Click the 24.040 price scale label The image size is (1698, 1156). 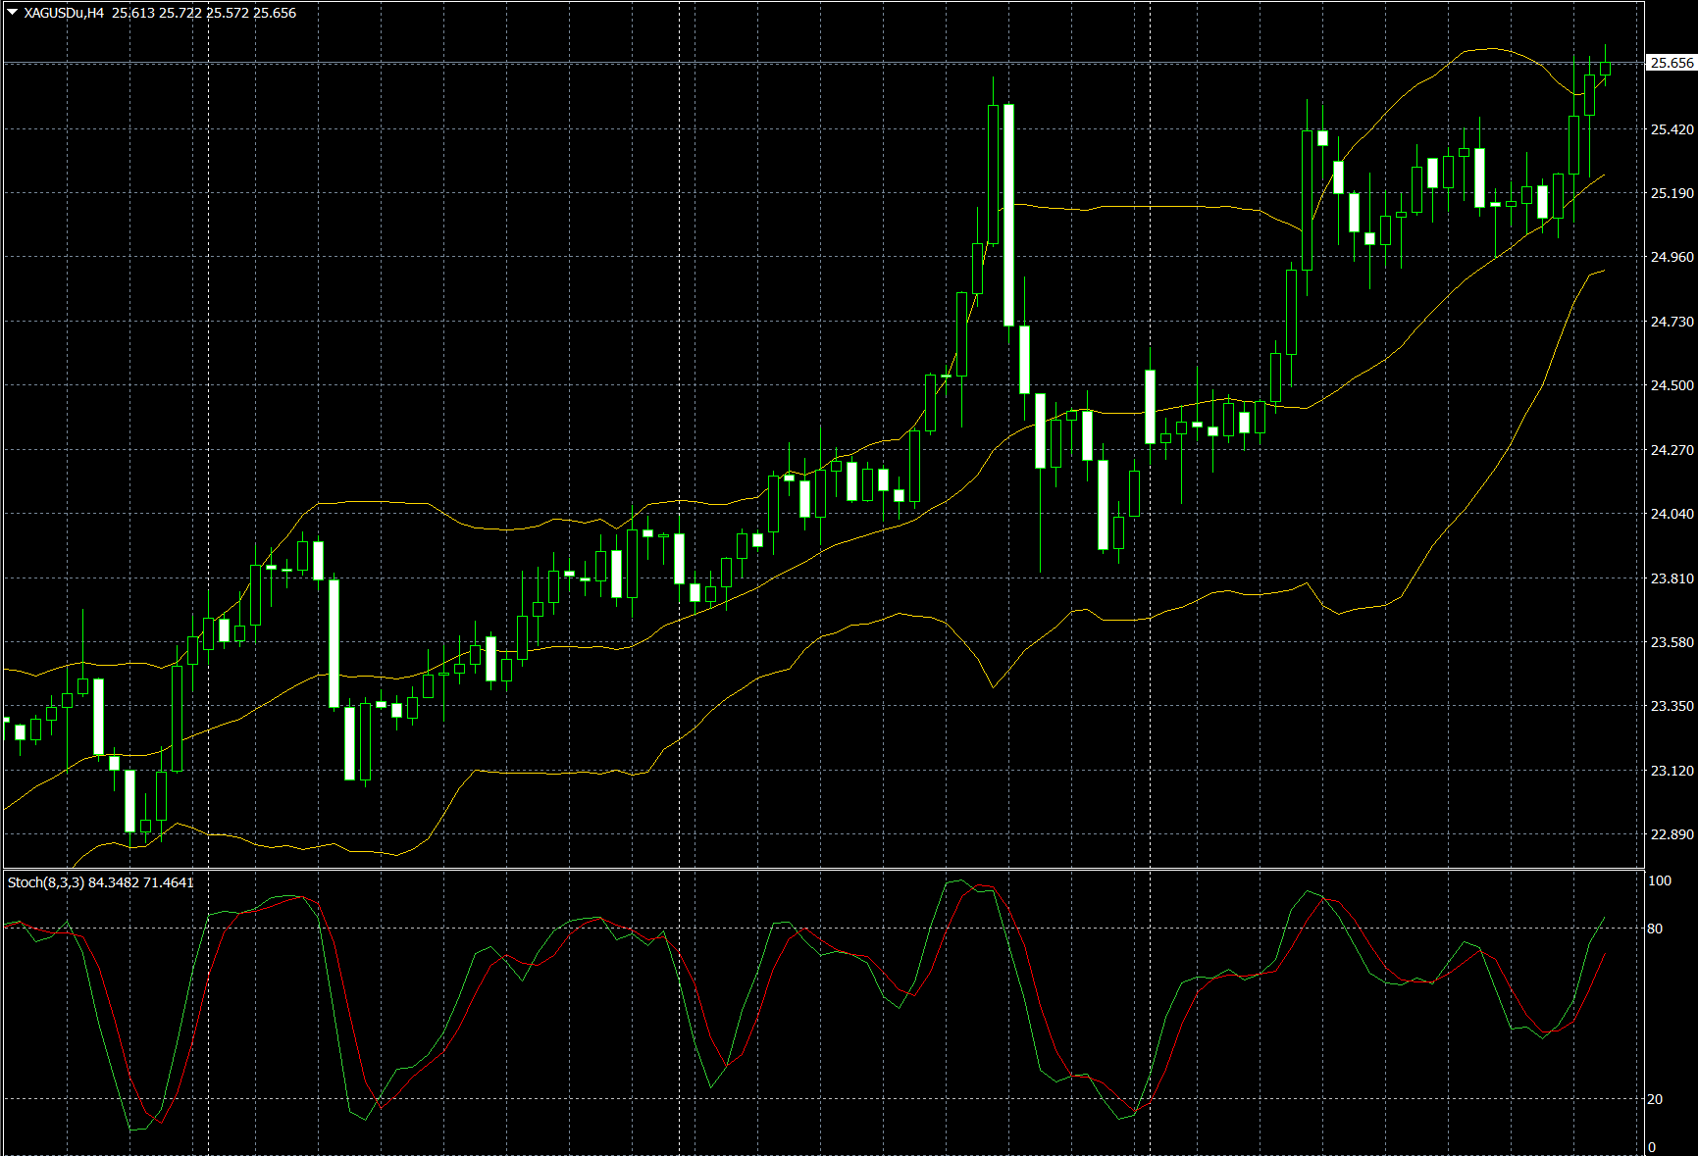(x=1672, y=514)
